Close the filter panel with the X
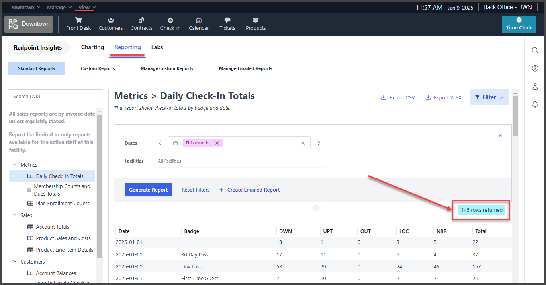The image size is (546, 285). point(500,136)
